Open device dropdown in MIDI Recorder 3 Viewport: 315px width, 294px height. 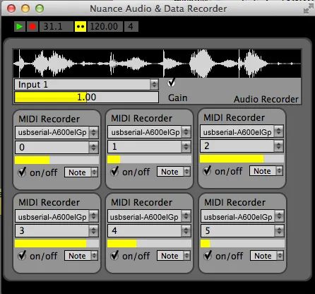click(57, 216)
